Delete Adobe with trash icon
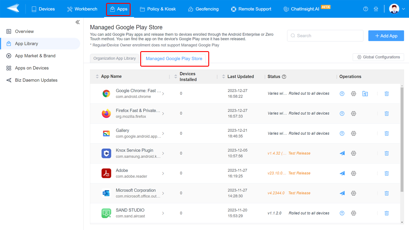 coord(387,173)
